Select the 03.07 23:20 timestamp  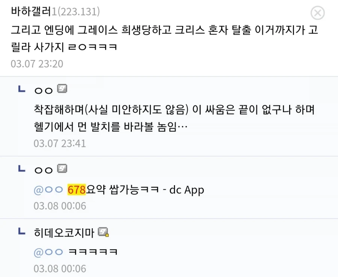(36, 64)
